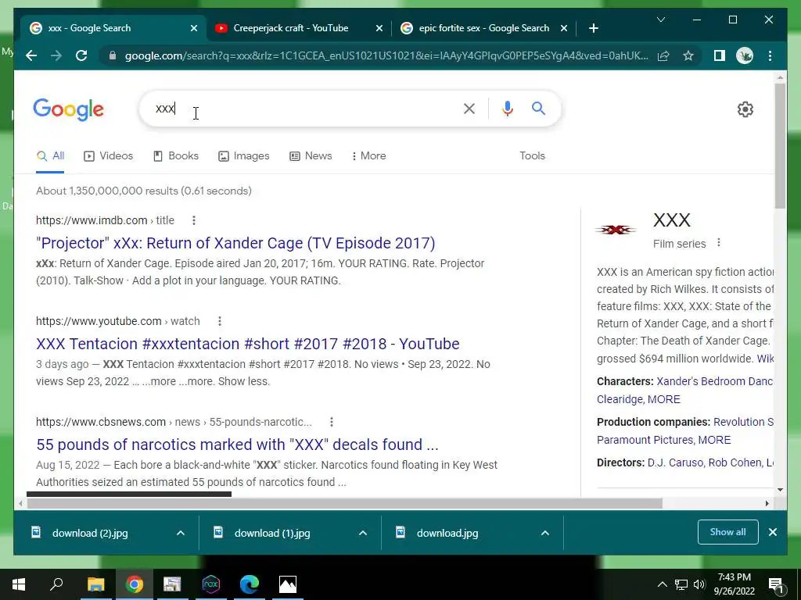This screenshot has width=801, height=600.
Task: Expand download (1).jpg options chevron
Action: (x=363, y=533)
